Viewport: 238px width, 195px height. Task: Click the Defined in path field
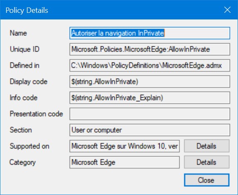tap(150, 65)
